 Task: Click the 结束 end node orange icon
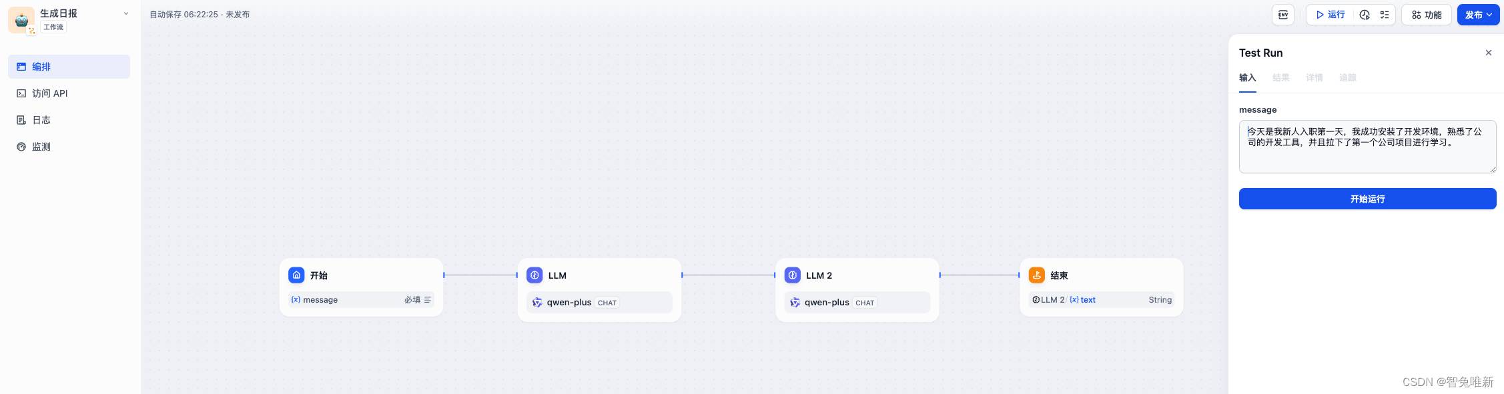(1036, 275)
